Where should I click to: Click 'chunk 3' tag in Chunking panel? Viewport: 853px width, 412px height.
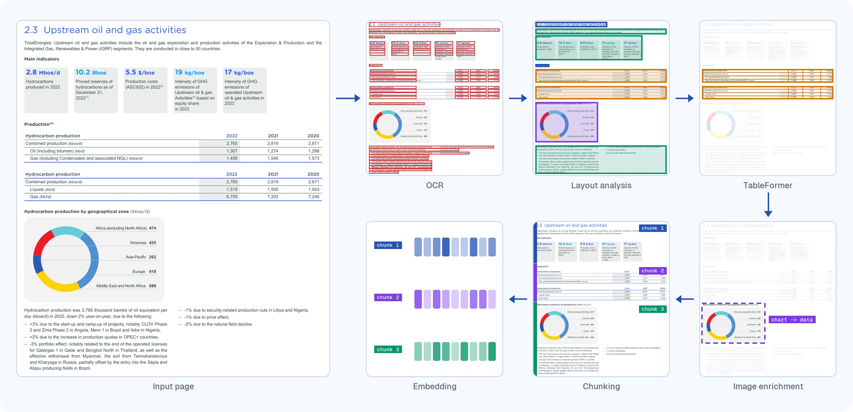click(x=653, y=309)
